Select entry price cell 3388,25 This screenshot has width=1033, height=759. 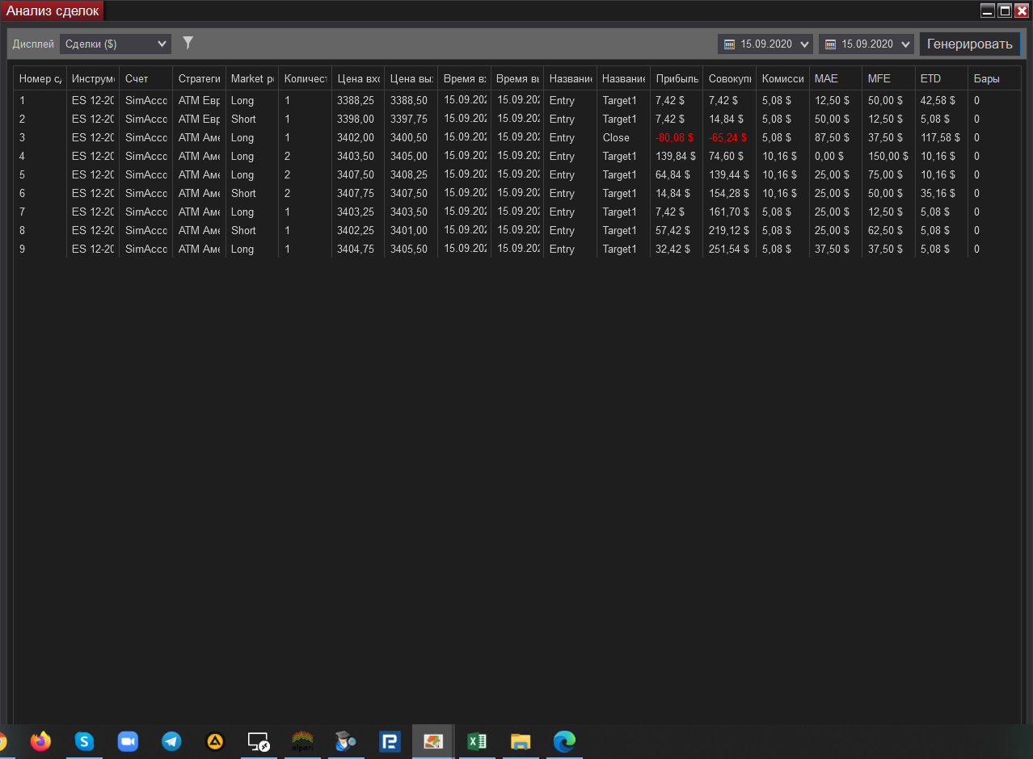tap(358, 100)
